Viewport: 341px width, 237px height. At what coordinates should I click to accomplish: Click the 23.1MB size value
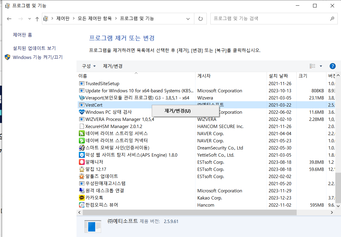pos(316,98)
